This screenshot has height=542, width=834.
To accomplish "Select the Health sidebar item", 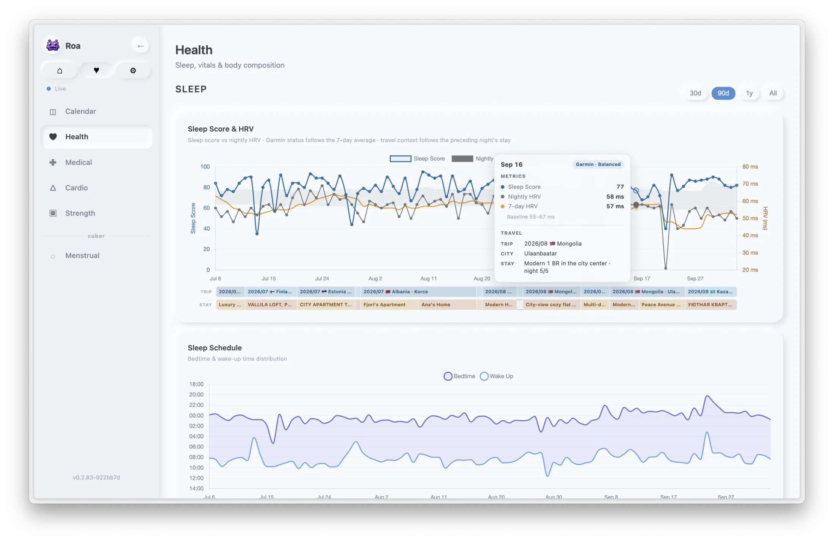I will coord(97,137).
